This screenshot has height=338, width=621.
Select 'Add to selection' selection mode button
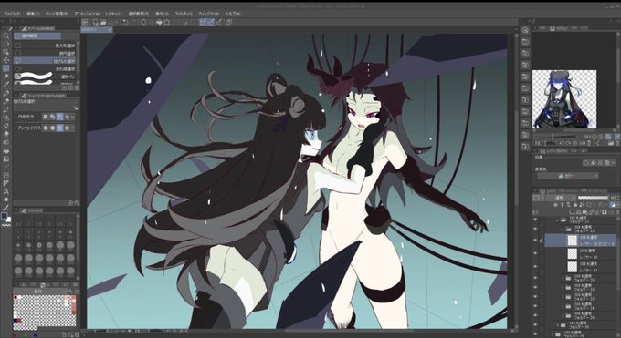coord(53,117)
